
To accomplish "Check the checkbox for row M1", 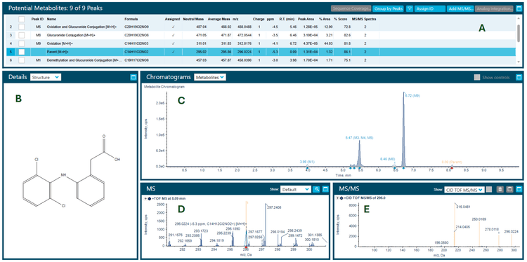I will 22,60.
